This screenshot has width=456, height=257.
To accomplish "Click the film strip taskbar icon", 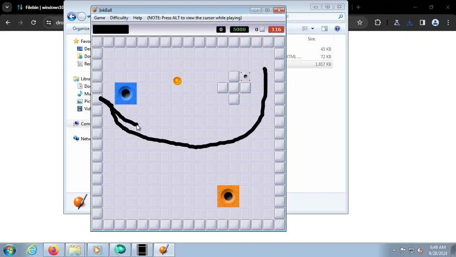I will click(x=142, y=250).
